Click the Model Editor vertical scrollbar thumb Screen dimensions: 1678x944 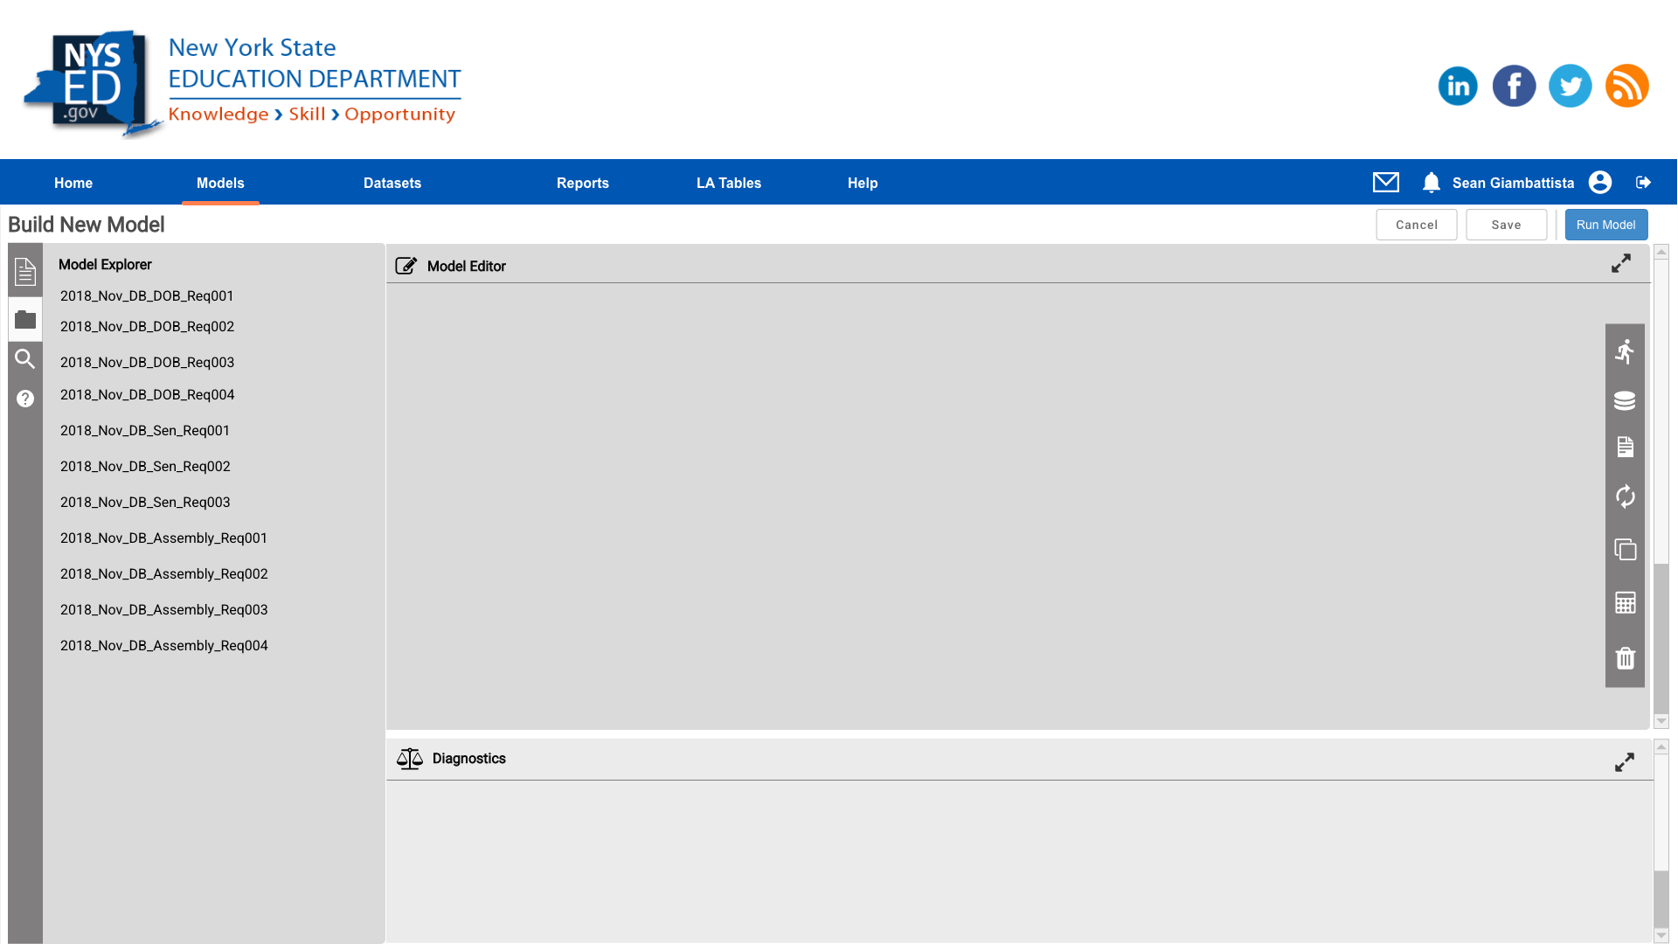pos(1661,638)
